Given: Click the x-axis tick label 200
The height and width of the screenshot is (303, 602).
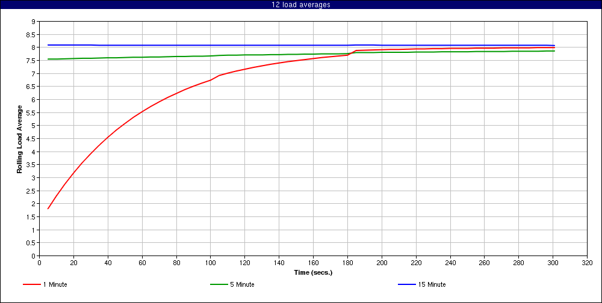Looking at the screenshot, I should [382, 263].
